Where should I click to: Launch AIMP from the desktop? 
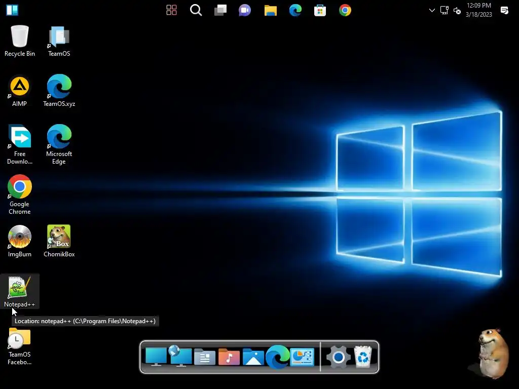(20, 91)
